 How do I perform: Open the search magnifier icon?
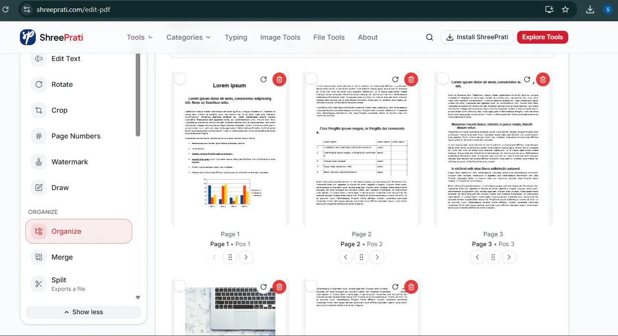click(430, 37)
